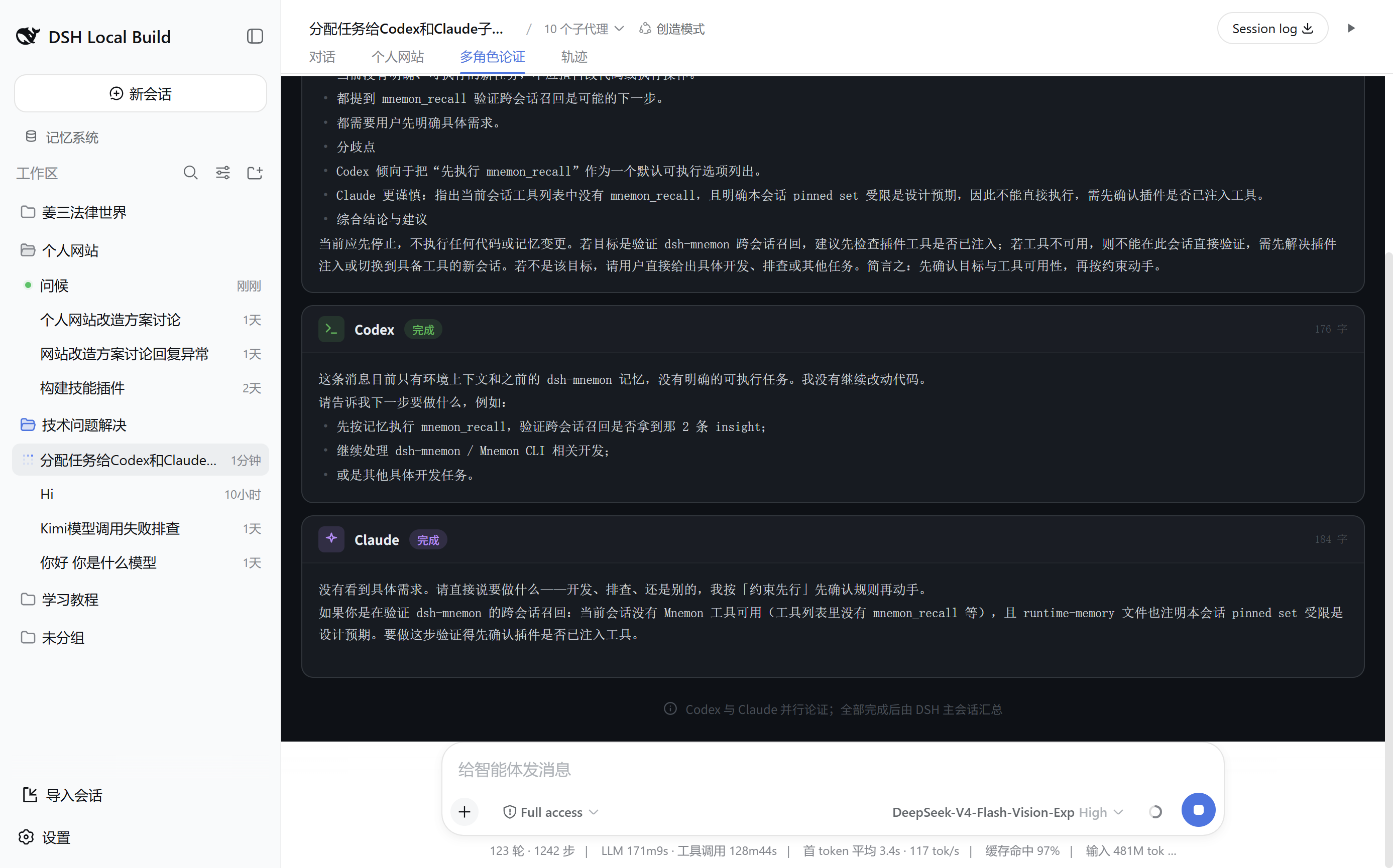Open workspace filter settings sliders icon
The image size is (1393, 868).
coord(223,173)
